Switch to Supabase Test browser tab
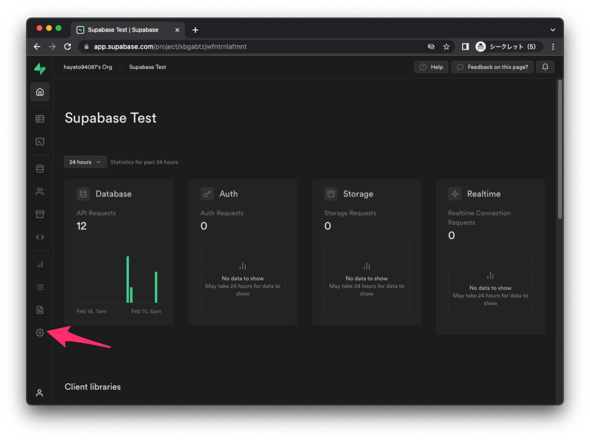Image resolution: width=590 pixels, height=440 pixels. click(127, 30)
